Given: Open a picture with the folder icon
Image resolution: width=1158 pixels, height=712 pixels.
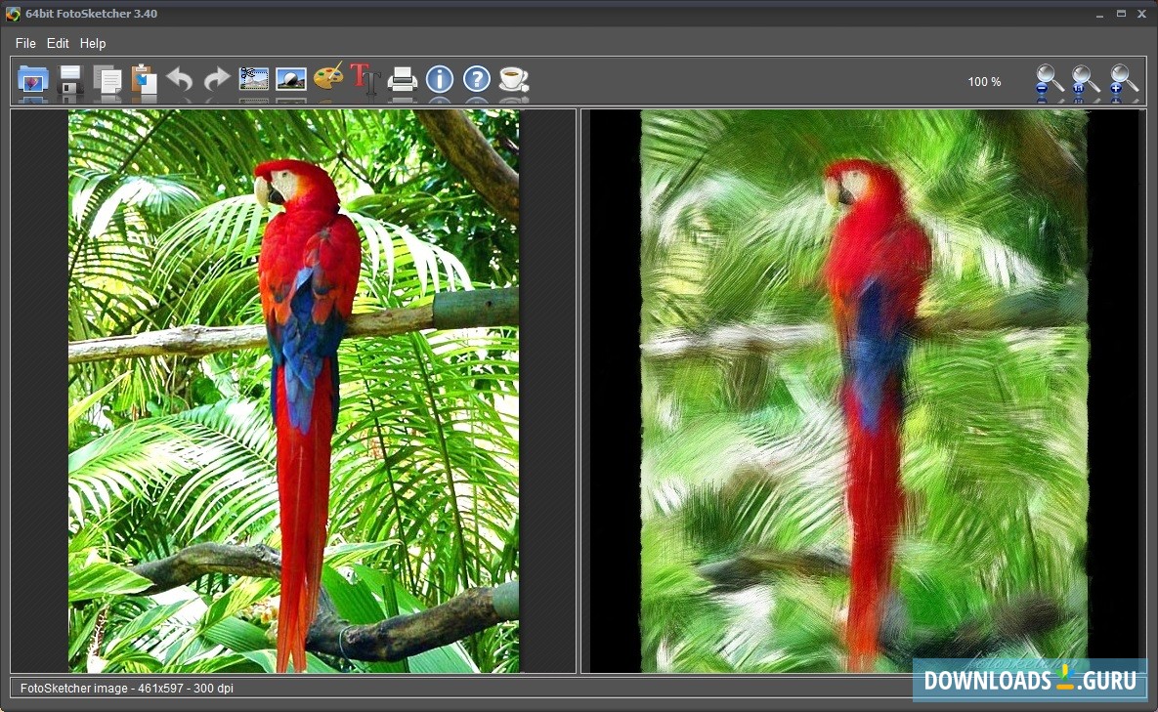Looking at the screenshot, I should [33, 80].
